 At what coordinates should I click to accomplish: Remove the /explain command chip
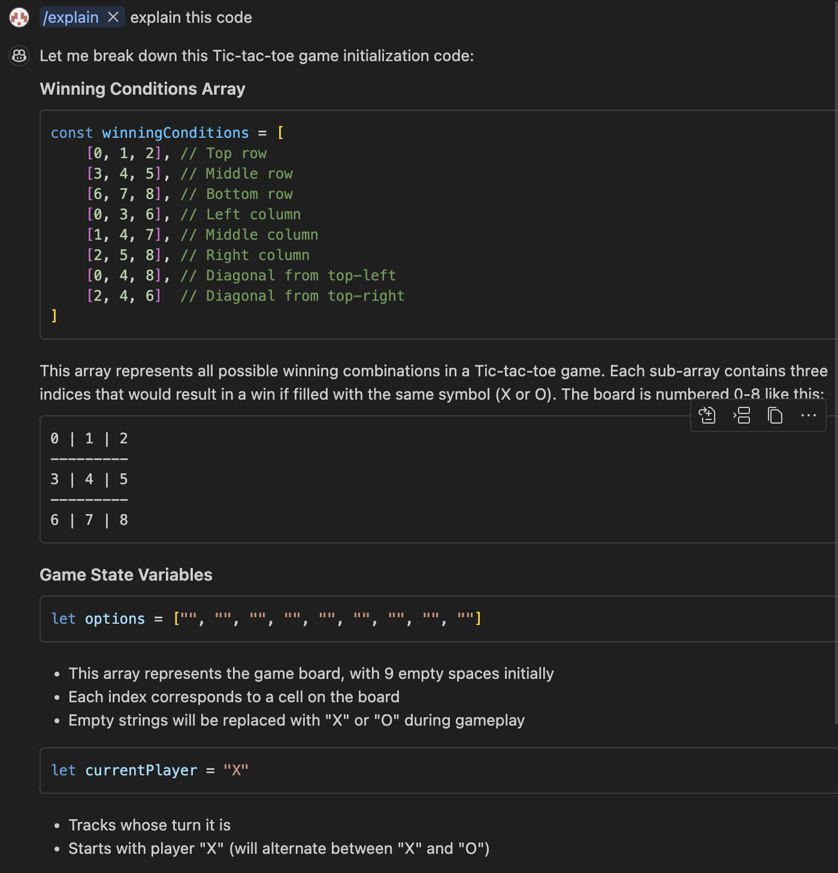click(113, 17)
